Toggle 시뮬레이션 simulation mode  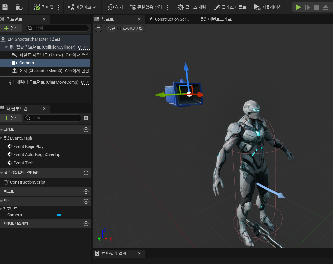tap(268, 7)
